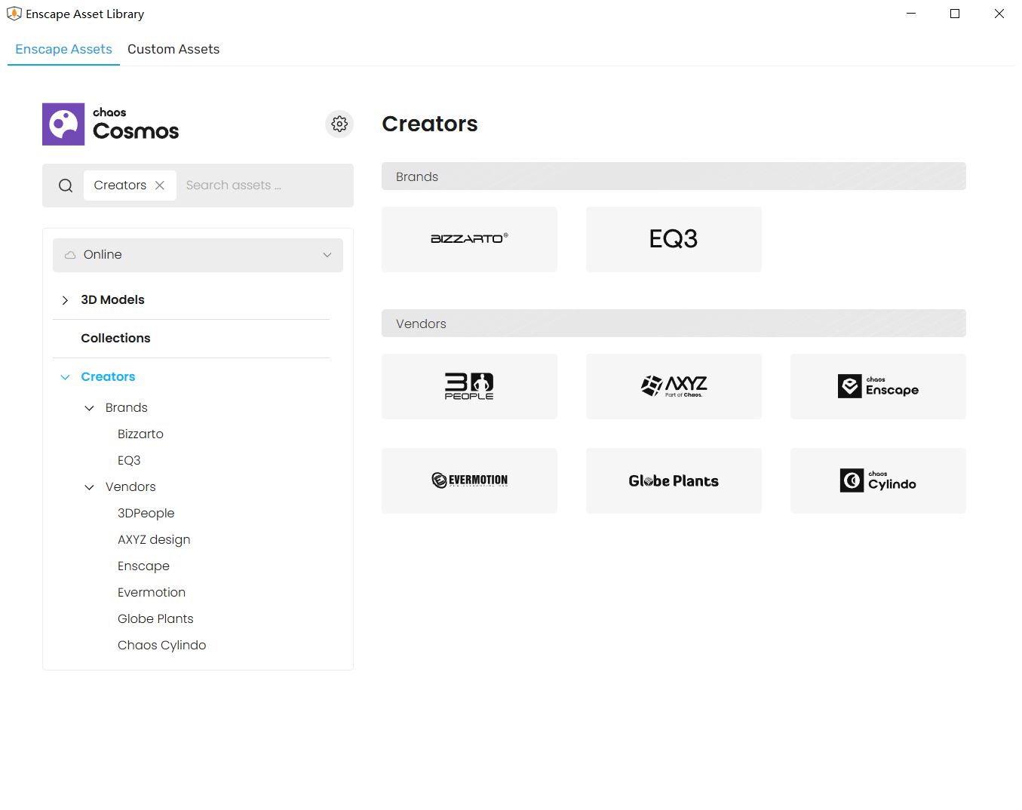Select Vendors in the tree
Viewport: 1022px width, 810px height.
pos(130,486)
